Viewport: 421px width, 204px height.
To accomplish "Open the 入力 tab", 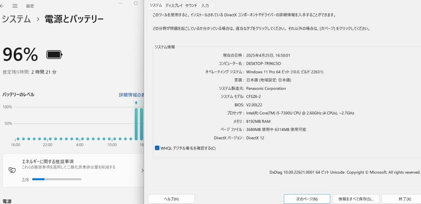I will pos(205,5).
